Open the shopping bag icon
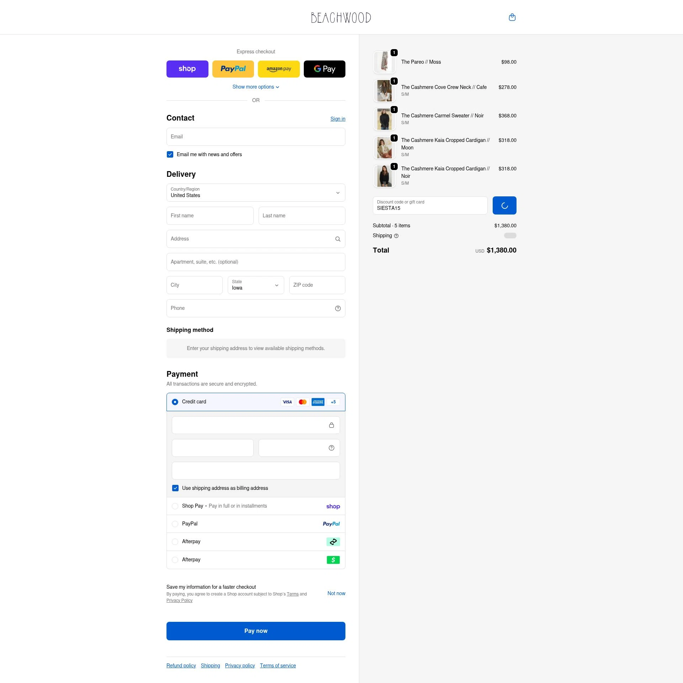The width and height of the screenshot is (683, 683). pos(512,17)
